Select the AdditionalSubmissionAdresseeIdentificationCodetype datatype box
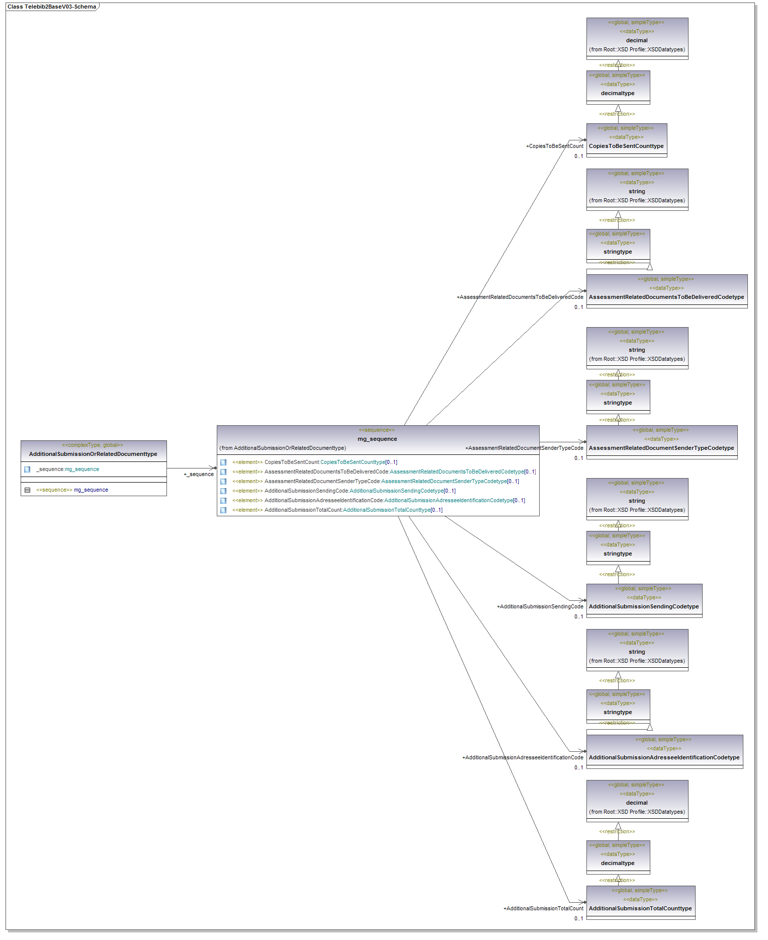 (664, 757)
